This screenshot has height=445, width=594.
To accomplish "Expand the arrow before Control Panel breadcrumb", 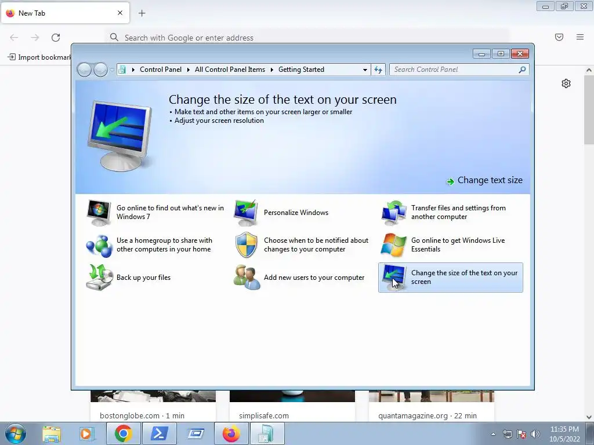I will coord(133,70).
